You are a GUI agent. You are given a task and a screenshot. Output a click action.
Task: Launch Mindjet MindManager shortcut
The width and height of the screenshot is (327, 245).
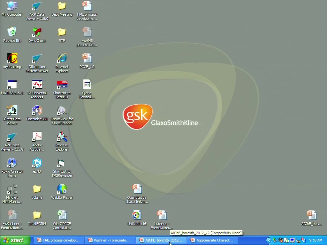point(12,194)
